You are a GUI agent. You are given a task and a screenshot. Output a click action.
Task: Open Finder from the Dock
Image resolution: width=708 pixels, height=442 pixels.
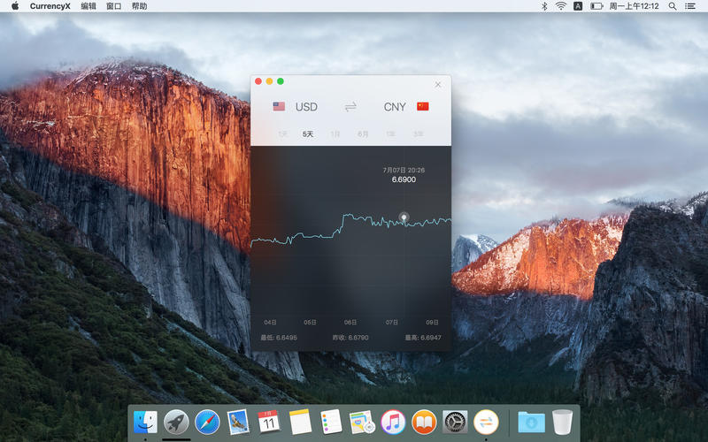(x=145, y=423)
